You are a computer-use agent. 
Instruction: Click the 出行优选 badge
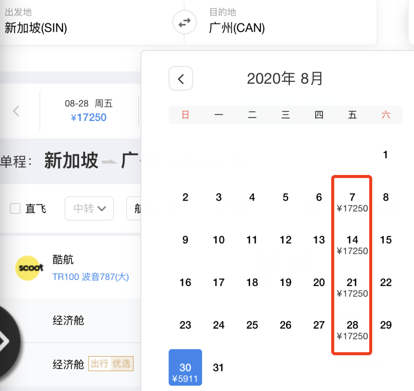point(111,364)
